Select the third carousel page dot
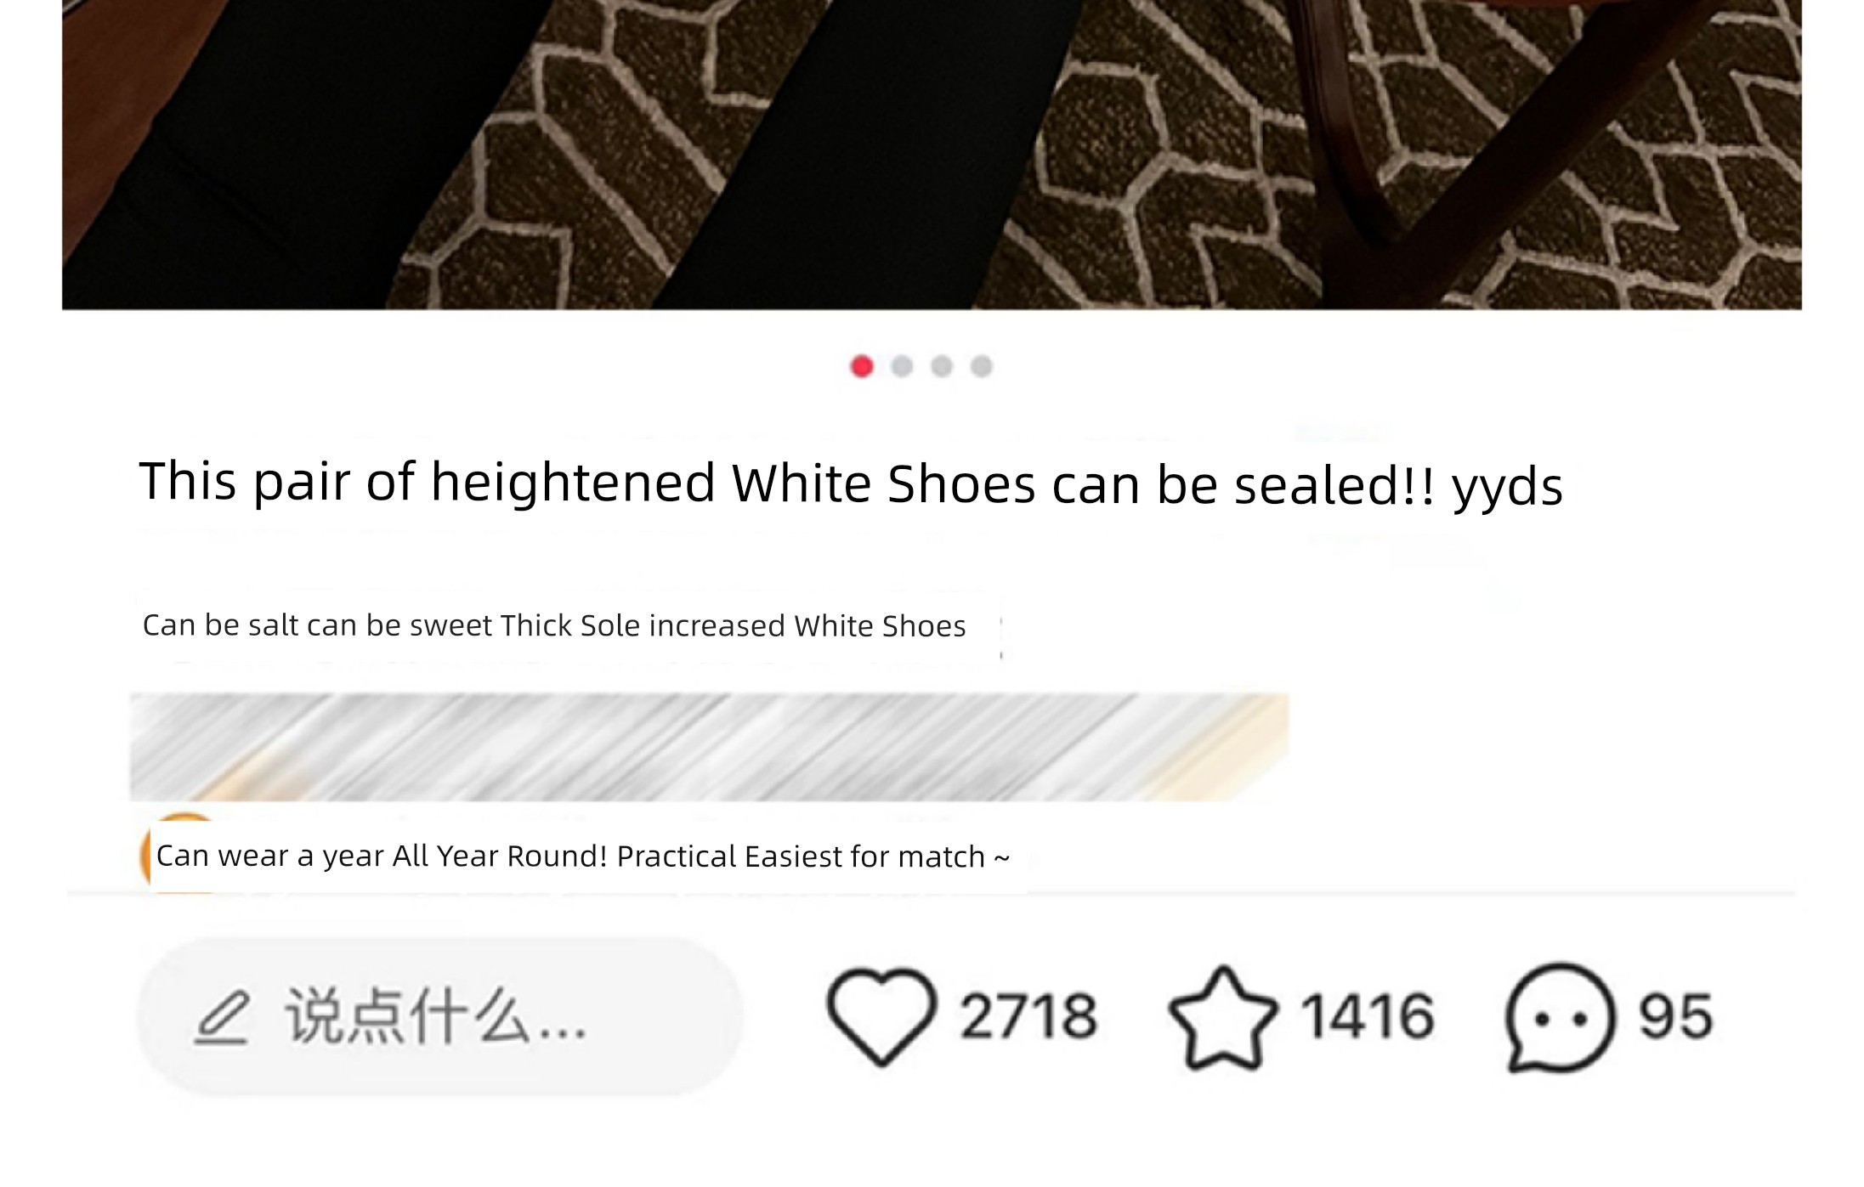Image resolution: width=1864 pixels, height=1187 pixels. tap(942, 366)
